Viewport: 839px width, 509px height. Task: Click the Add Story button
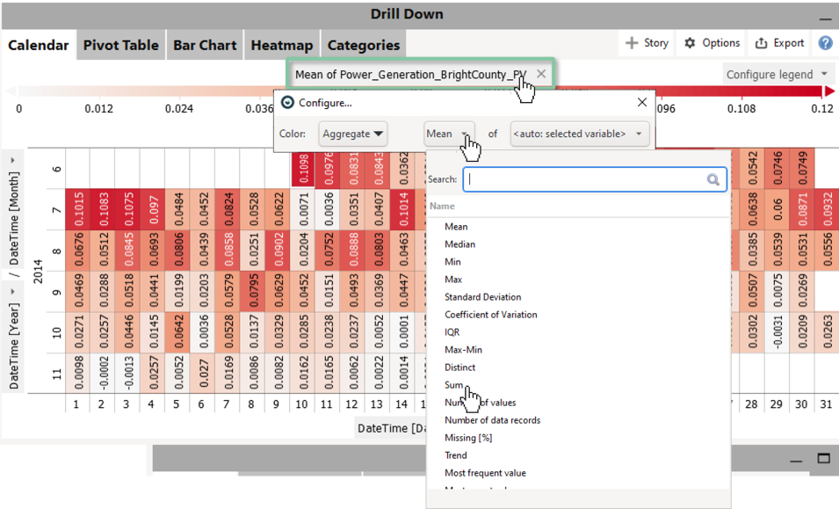coord(647,43)
